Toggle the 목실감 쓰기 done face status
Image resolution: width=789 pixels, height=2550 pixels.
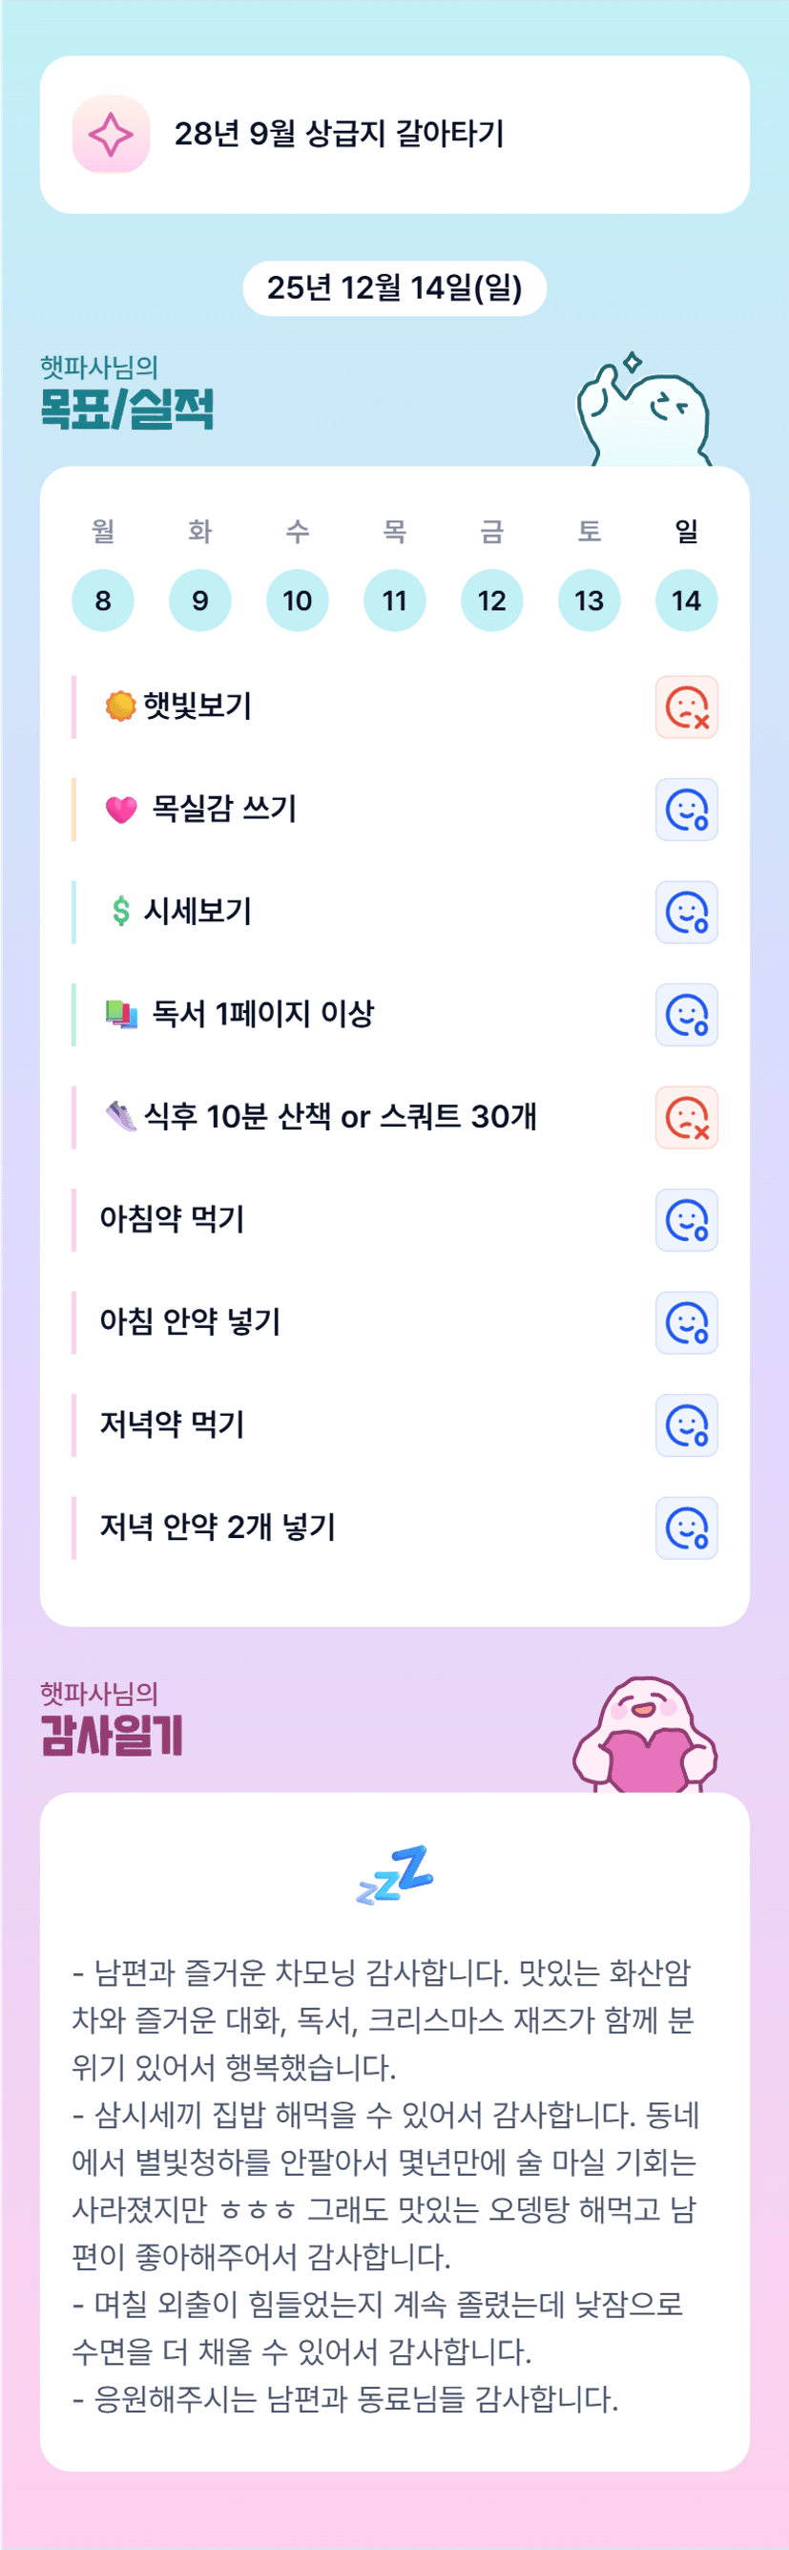686,810
